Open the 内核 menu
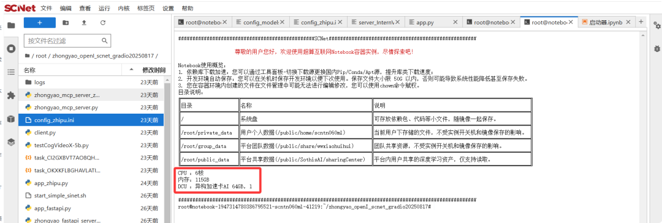The width and height of the screenshot is (662, 223). point(124,9)
